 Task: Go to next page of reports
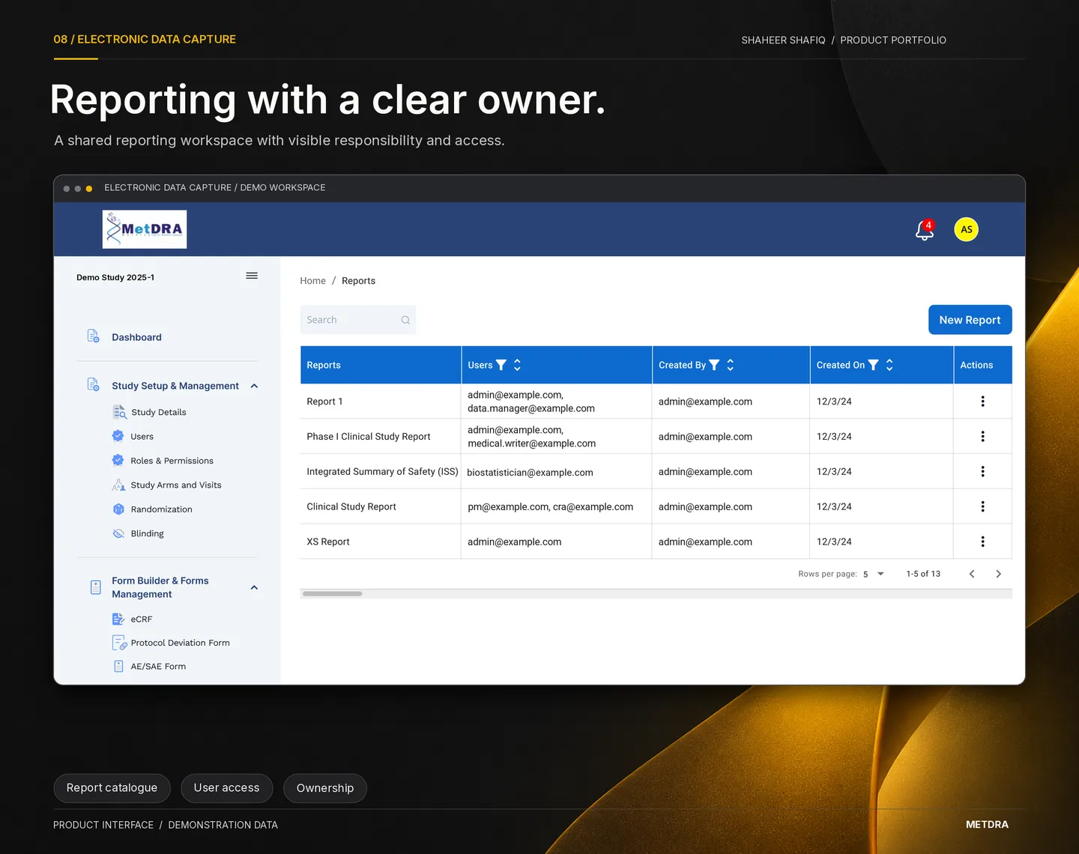[x=998, y=574]
